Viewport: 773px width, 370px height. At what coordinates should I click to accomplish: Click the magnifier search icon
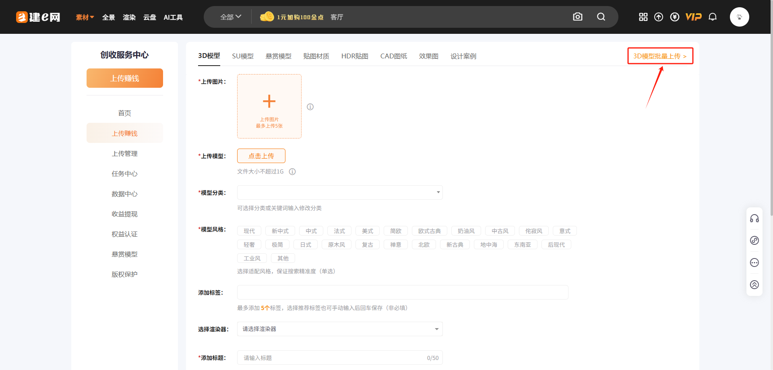click(601, 17)
